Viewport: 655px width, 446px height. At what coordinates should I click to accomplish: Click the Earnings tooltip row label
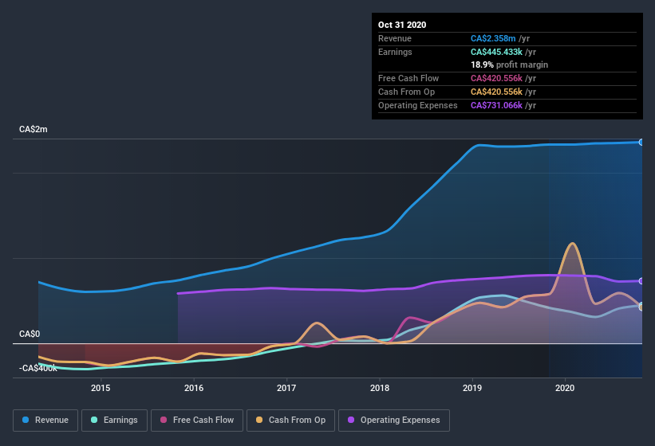395,52
